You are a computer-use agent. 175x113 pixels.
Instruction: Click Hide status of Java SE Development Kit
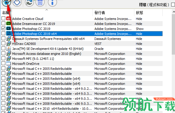(139, 49)
